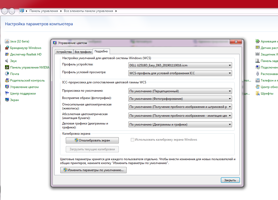Expand Прорисовка по умолчанию combo box

(180, 91)
